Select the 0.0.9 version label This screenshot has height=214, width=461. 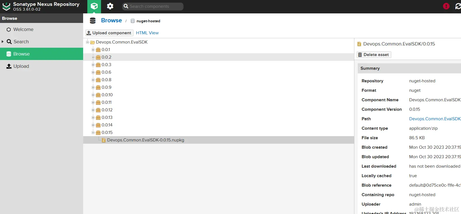tap(106, 87)
